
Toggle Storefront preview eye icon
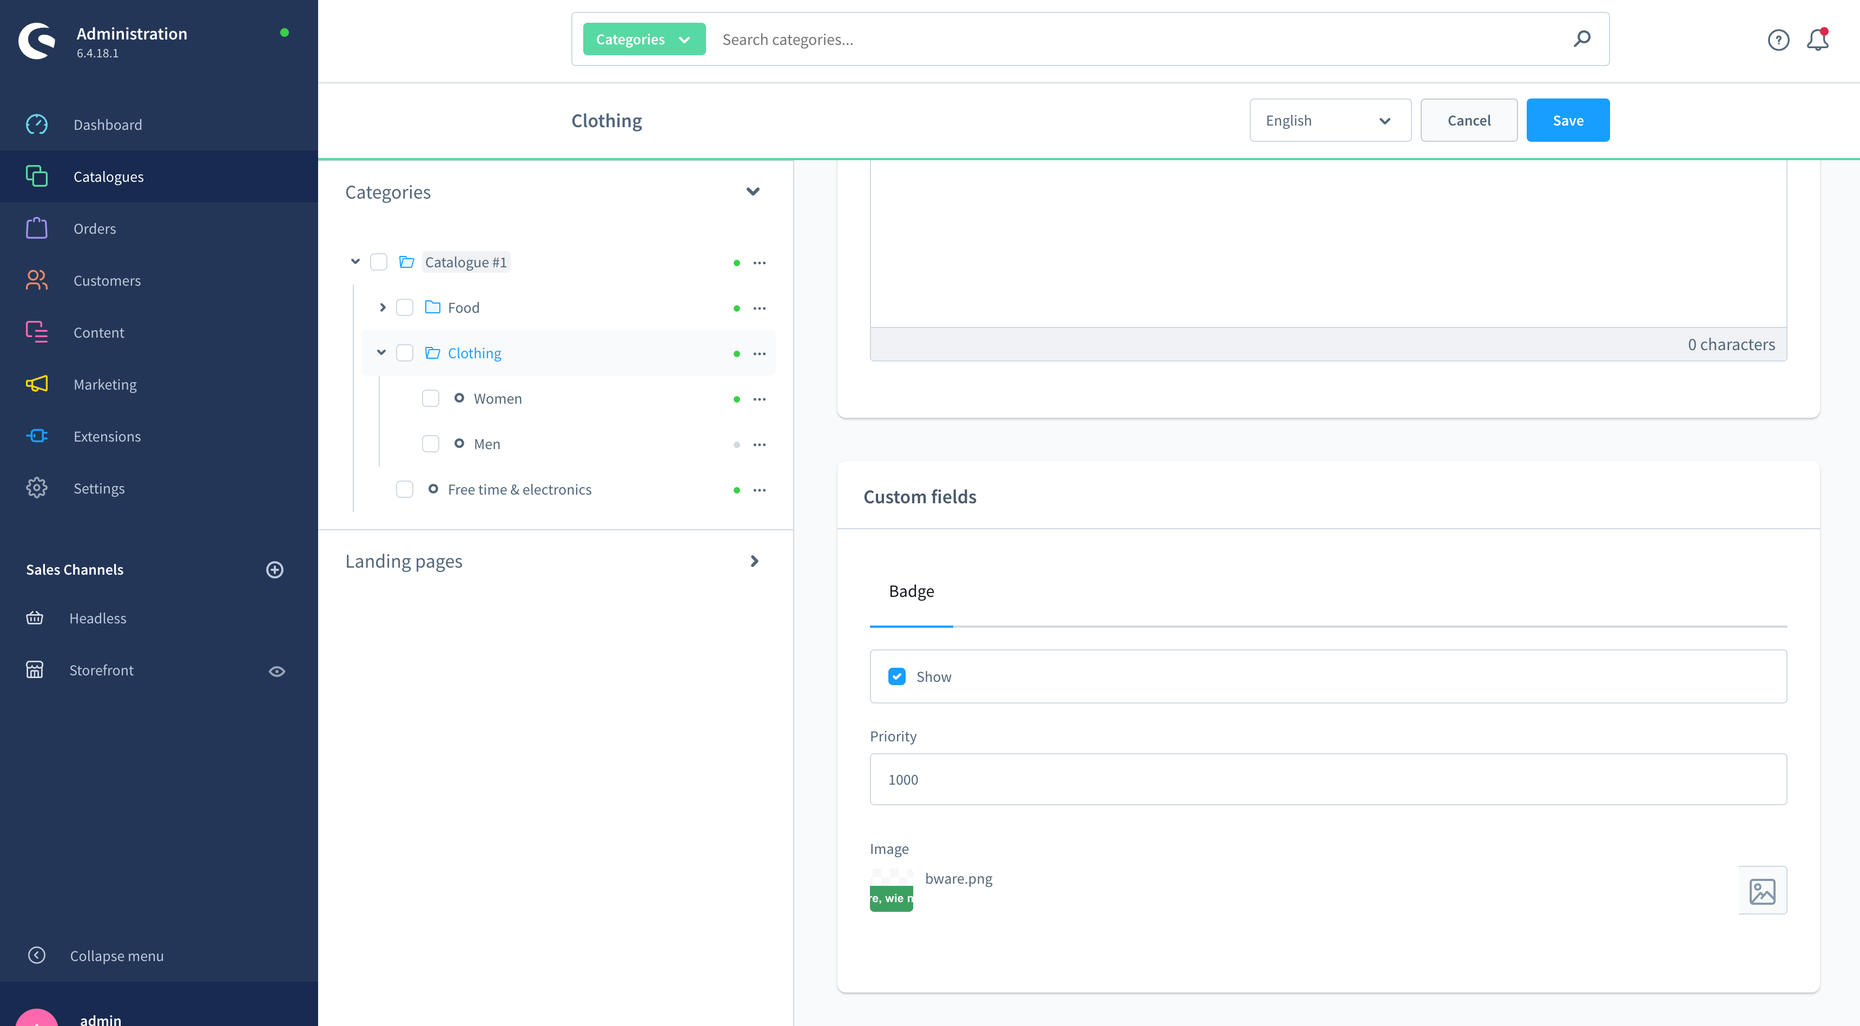276,672
